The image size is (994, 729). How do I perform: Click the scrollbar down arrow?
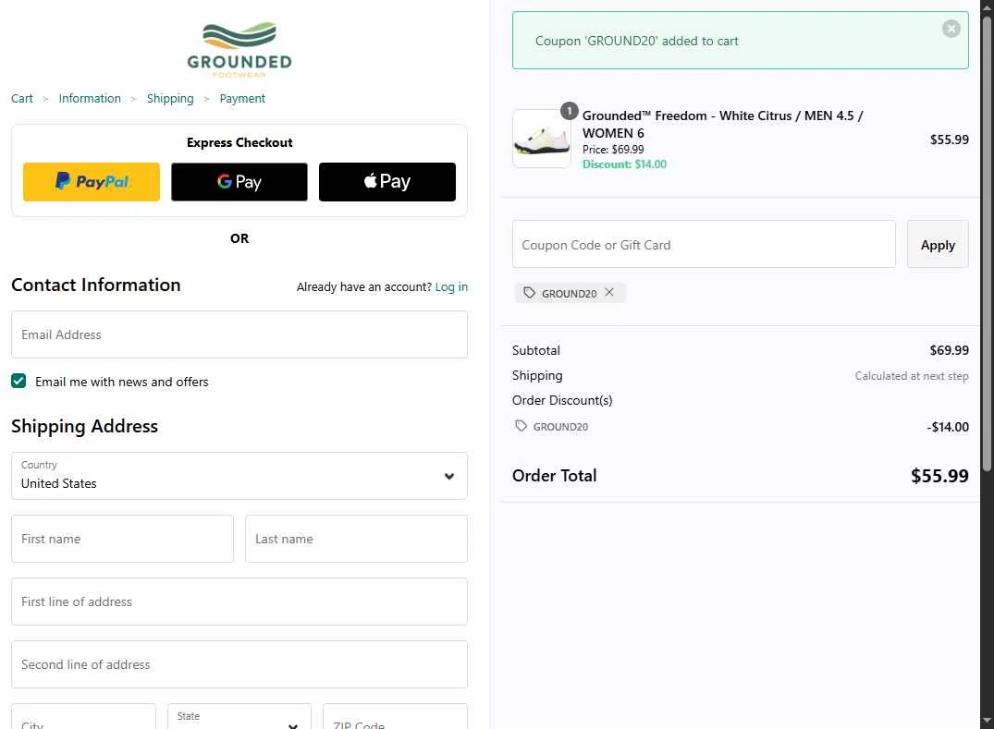[x=987, y=722]
